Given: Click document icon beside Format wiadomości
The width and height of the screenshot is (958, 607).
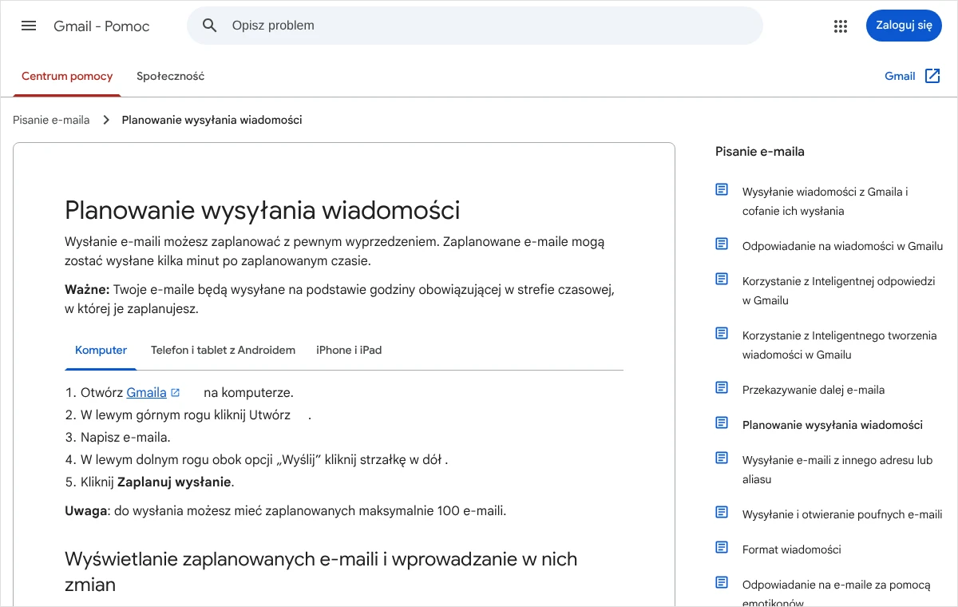Looking at the screenshot, I should [x=722, y=547].
